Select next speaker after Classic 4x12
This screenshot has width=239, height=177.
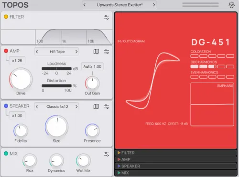[76, 106]
